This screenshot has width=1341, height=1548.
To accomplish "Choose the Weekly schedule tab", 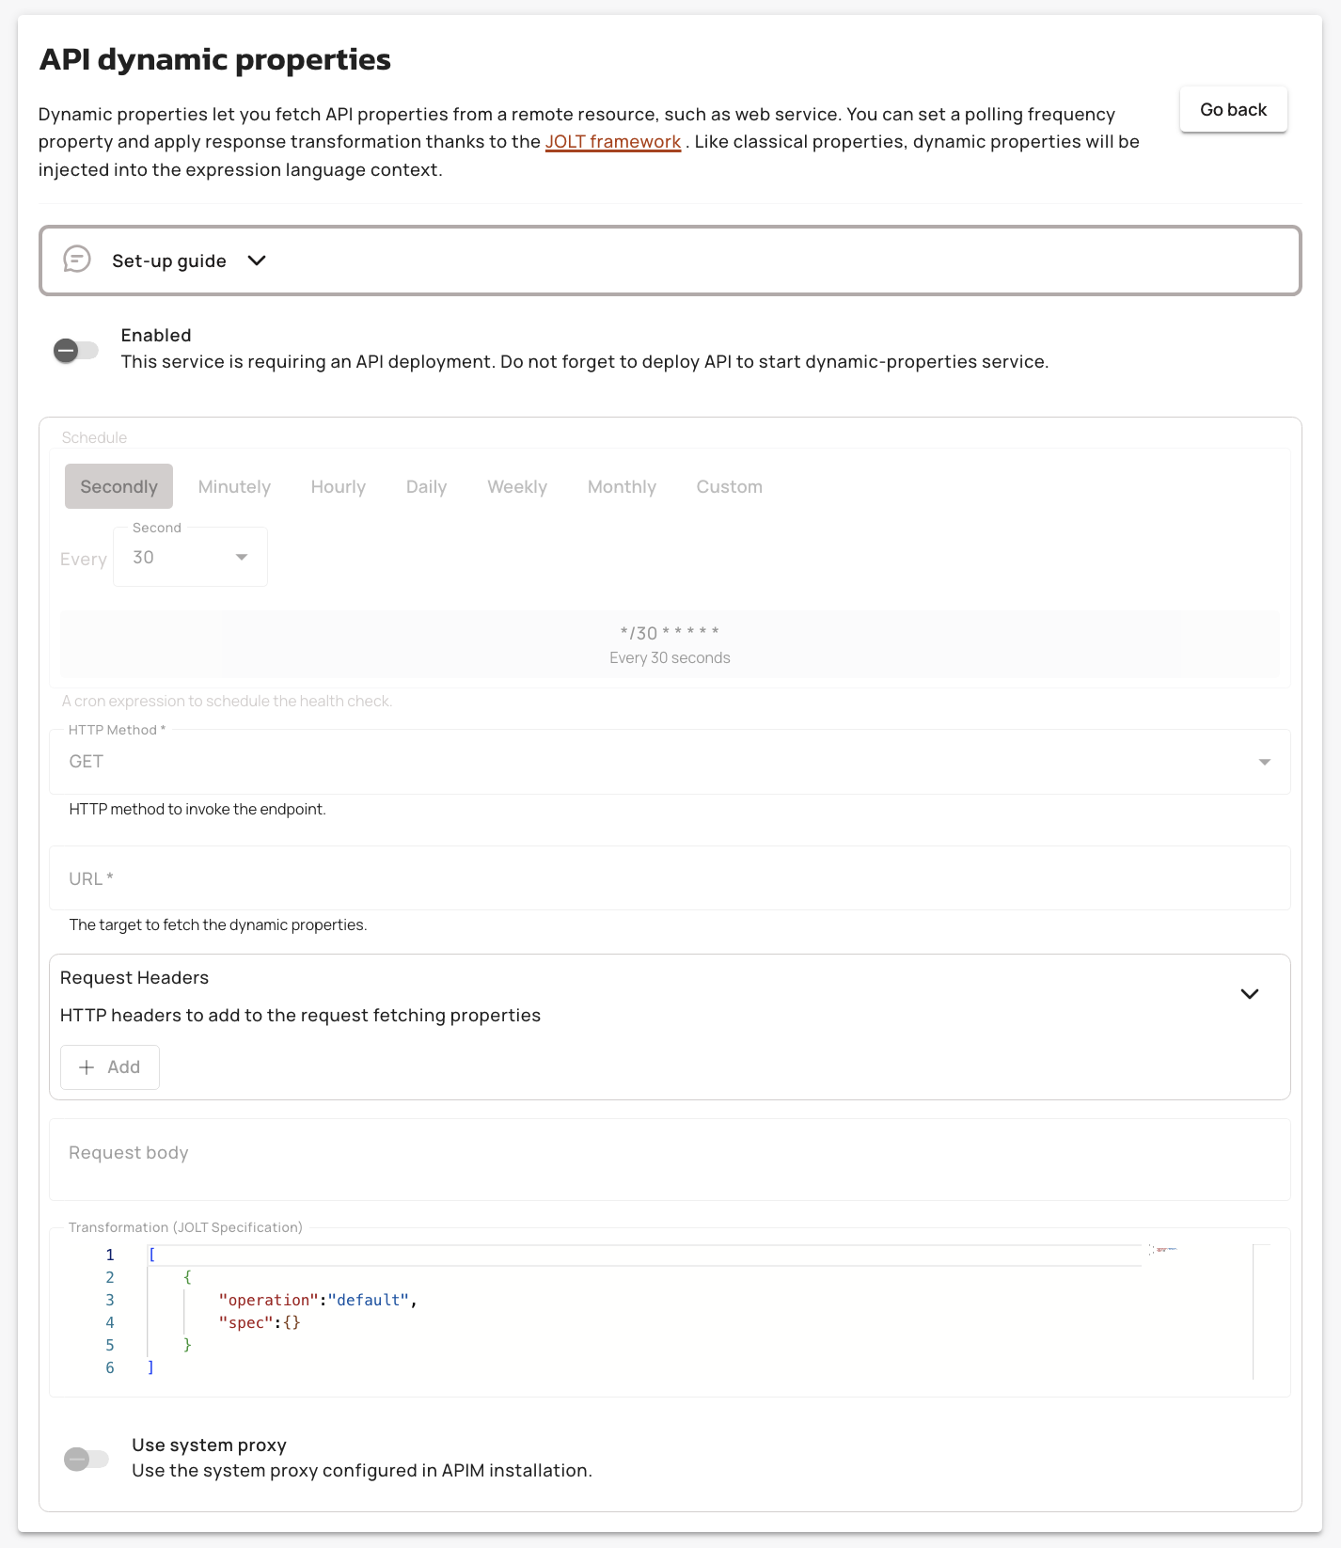I will coord(517,486).
